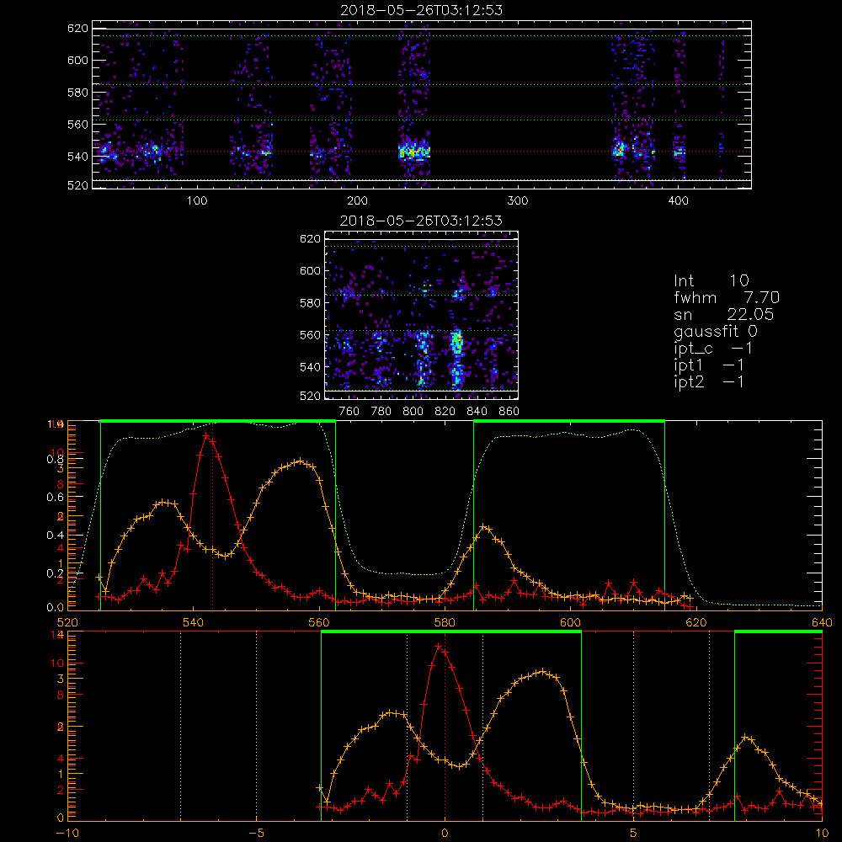This screenshot has width=842, height=842.
Task: Click white y-axis label 0.2 on profile plot
Action: (x=55, y=573)
